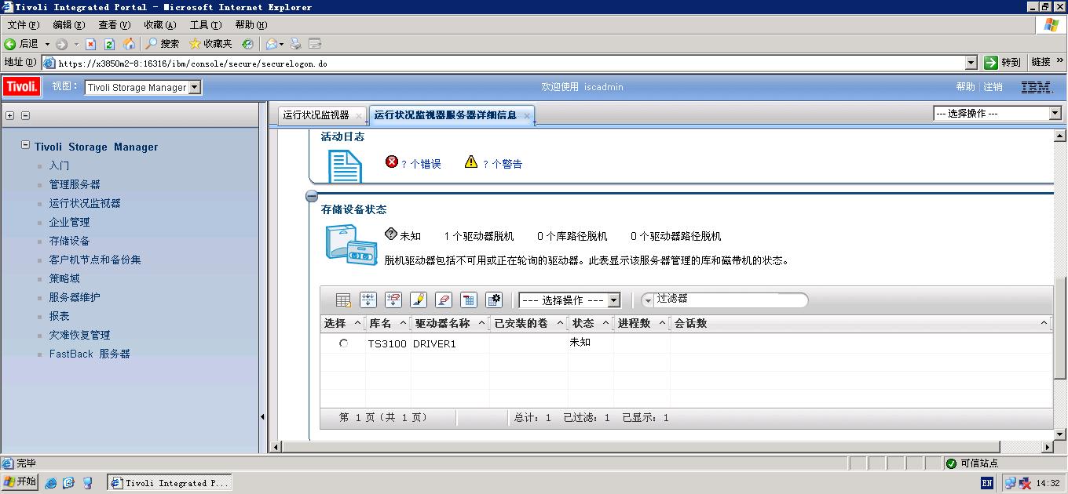Image resolution: width=1068 pixels, height=494 pixels.
Task: Click the 注销 logout link
Action: click(x=993, y=87)
